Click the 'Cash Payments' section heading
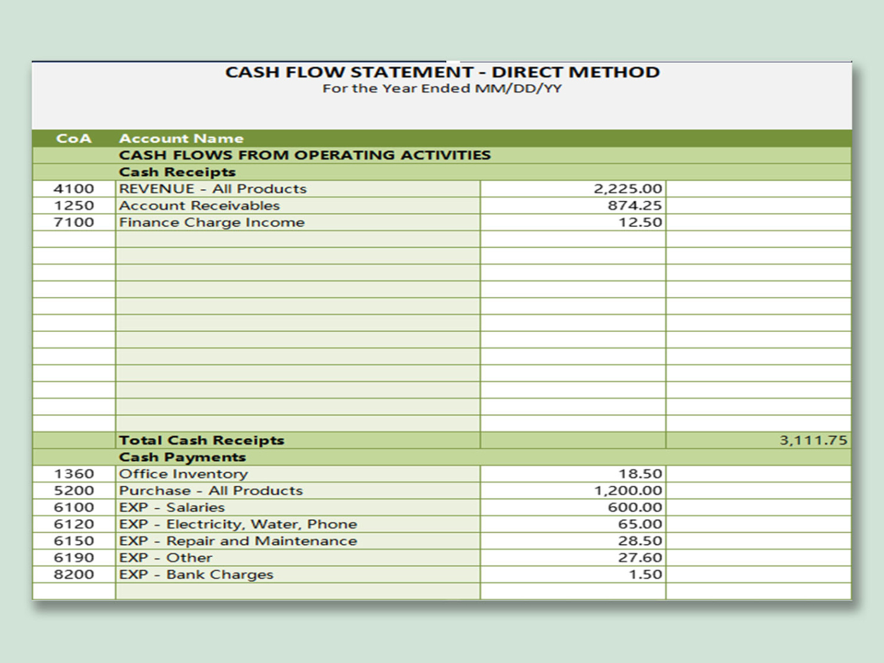The height and width of the screenshot is (663, 884). 182,457
